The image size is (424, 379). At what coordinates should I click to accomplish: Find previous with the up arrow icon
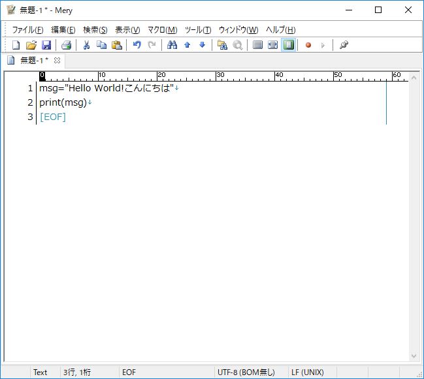187,45
